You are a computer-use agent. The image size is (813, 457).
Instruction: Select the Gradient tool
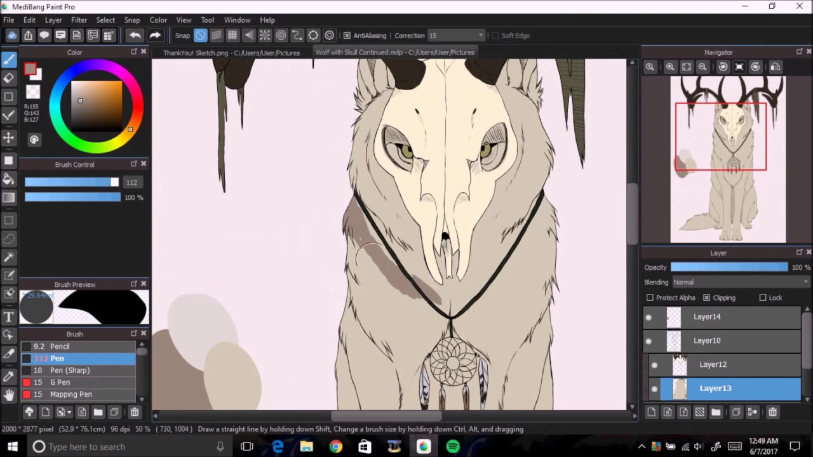click(9, 197)
